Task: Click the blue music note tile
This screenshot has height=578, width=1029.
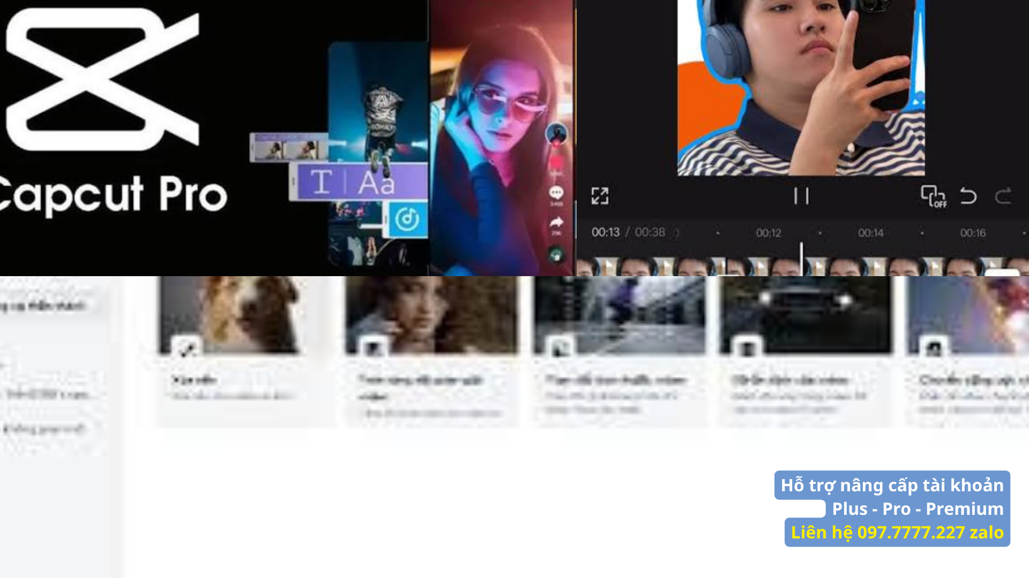Action: [x=408, y=219]
